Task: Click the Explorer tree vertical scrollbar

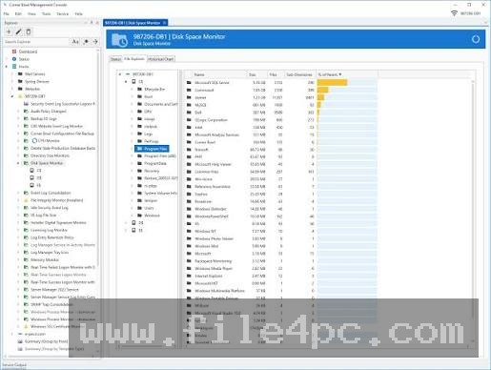Action: (98, 159)
